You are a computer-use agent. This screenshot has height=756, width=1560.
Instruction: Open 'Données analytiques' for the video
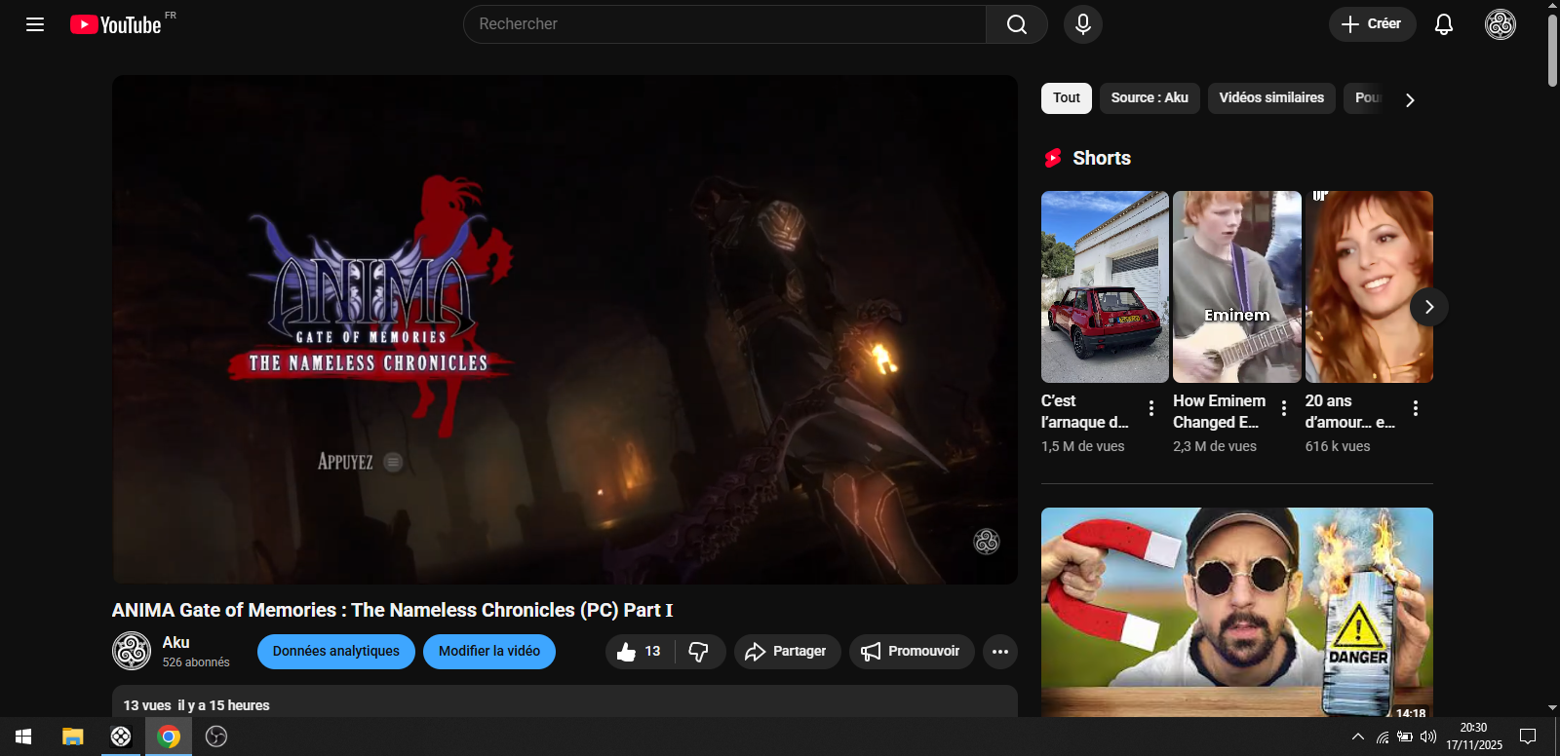(335, 652)
